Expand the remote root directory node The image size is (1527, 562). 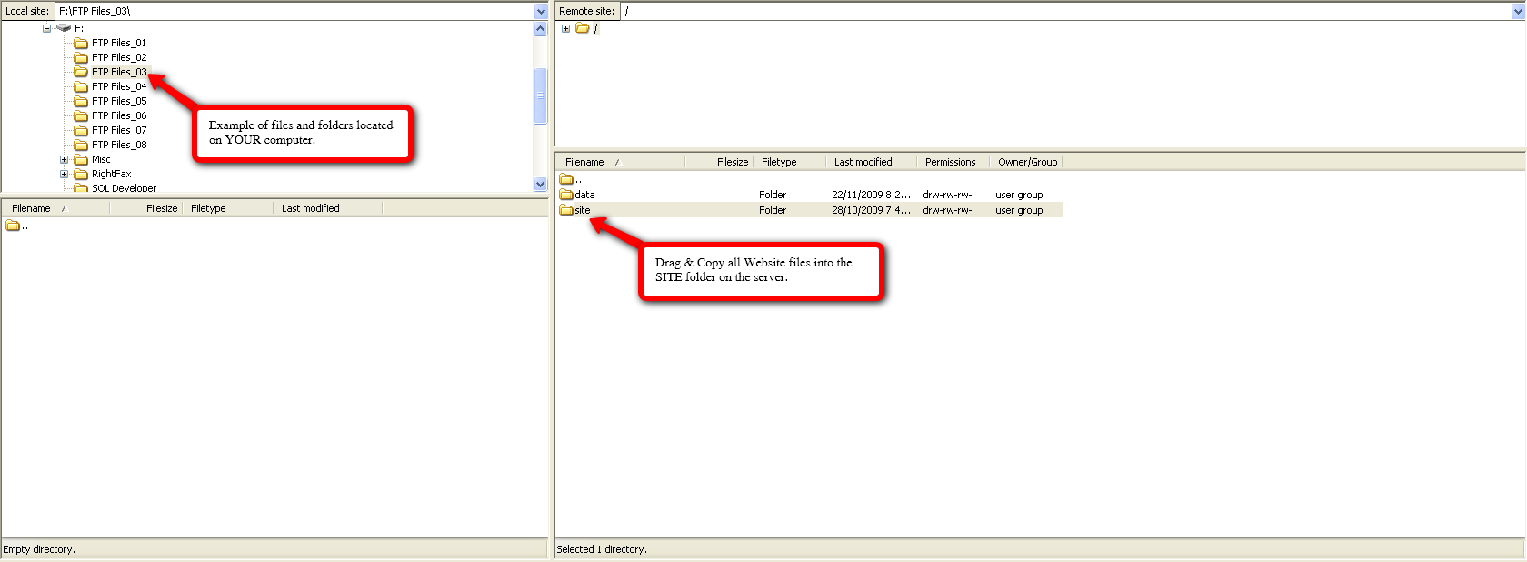tap(565, 28)
